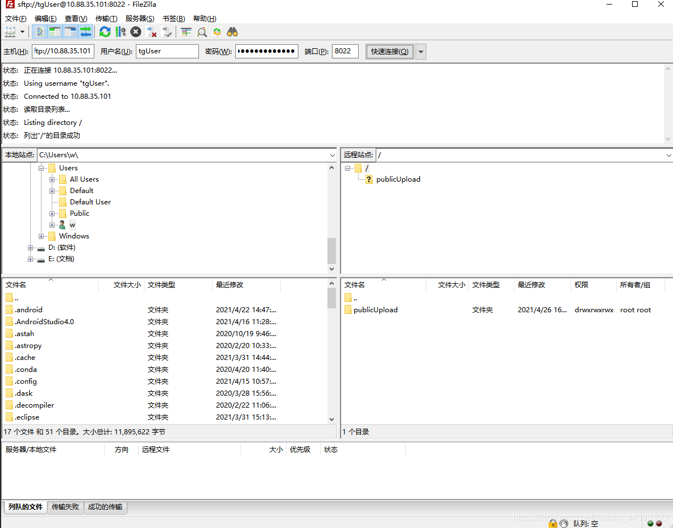Toggle synchronized browsing icon
This screenshot has width=673, height=528.
tap(217, 32)
